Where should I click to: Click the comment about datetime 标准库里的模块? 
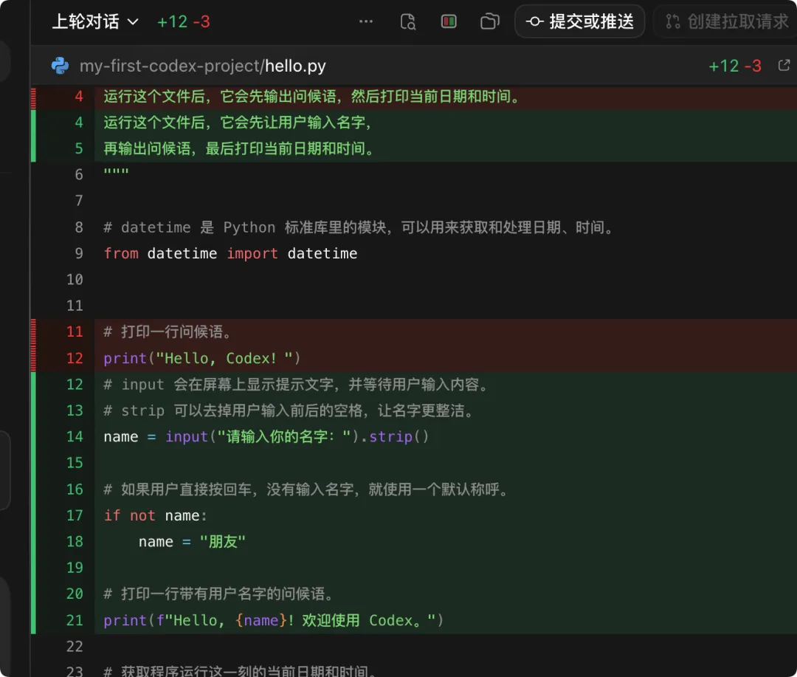[360, 227]
